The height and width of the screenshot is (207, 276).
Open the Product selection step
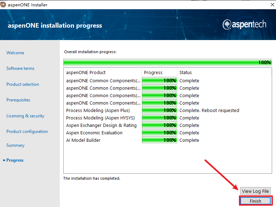23,84
